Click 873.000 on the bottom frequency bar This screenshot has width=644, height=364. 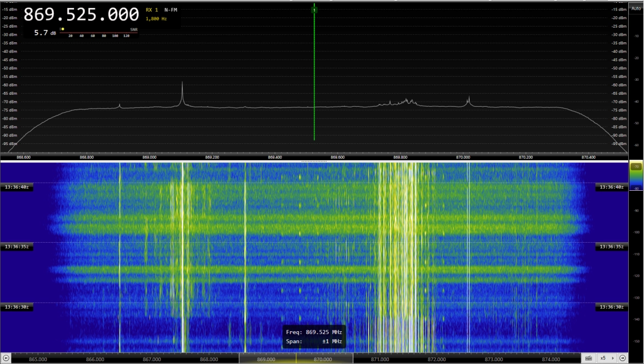point(494,359)
